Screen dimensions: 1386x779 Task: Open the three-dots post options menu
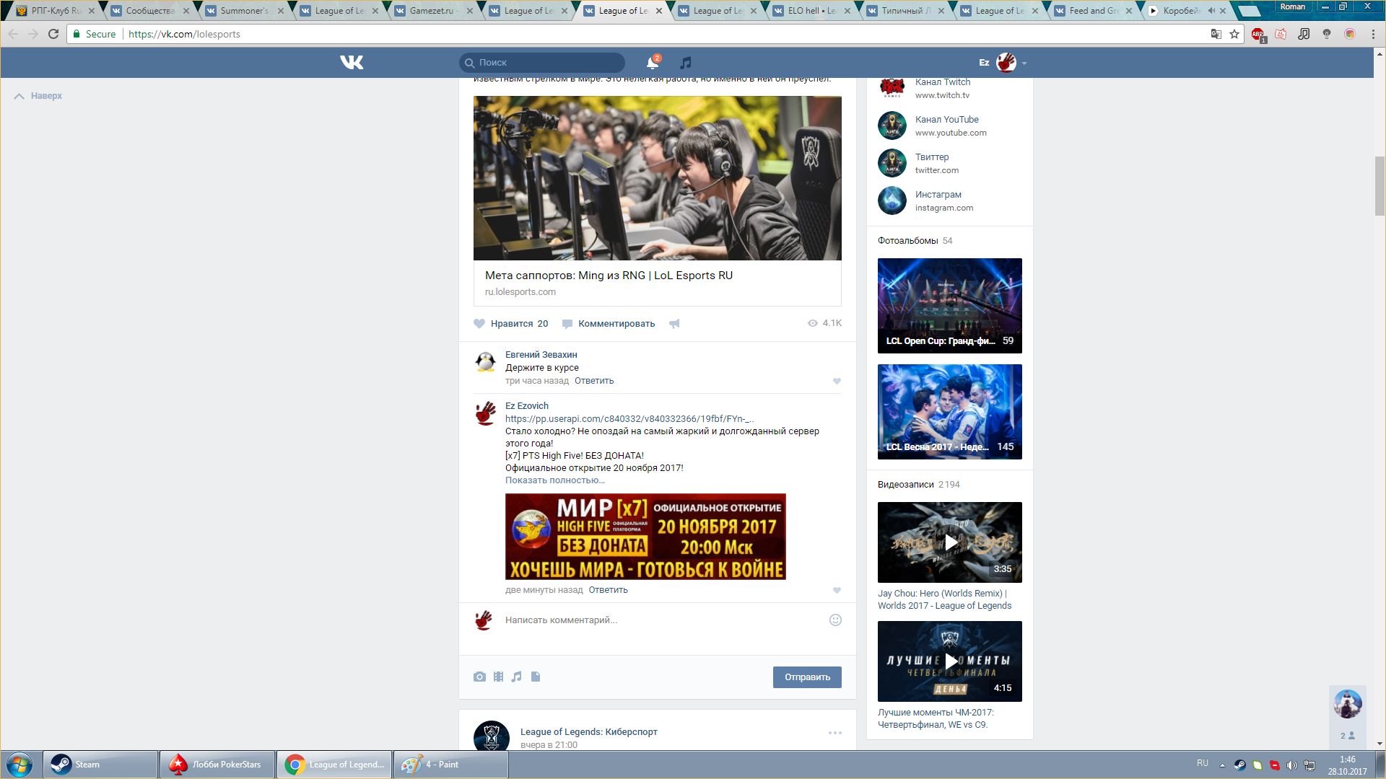(835, 733)
